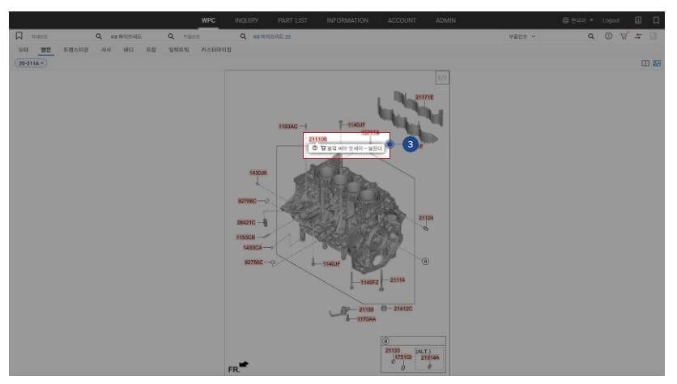Viewport: 677px width, 384px height.
Task: Click into the second search input field
Action: click(137, 36)
